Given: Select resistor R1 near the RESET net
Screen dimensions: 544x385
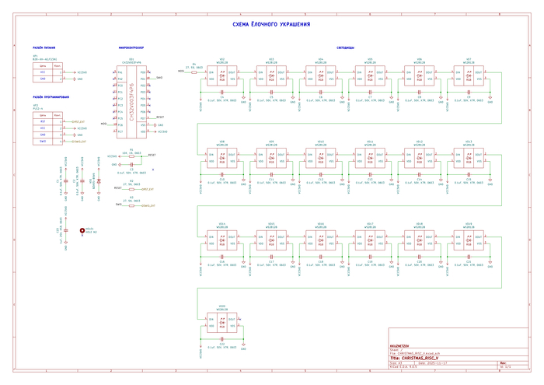Looking at the screenshot, I should pyautogui.click(x=131, y=156).
